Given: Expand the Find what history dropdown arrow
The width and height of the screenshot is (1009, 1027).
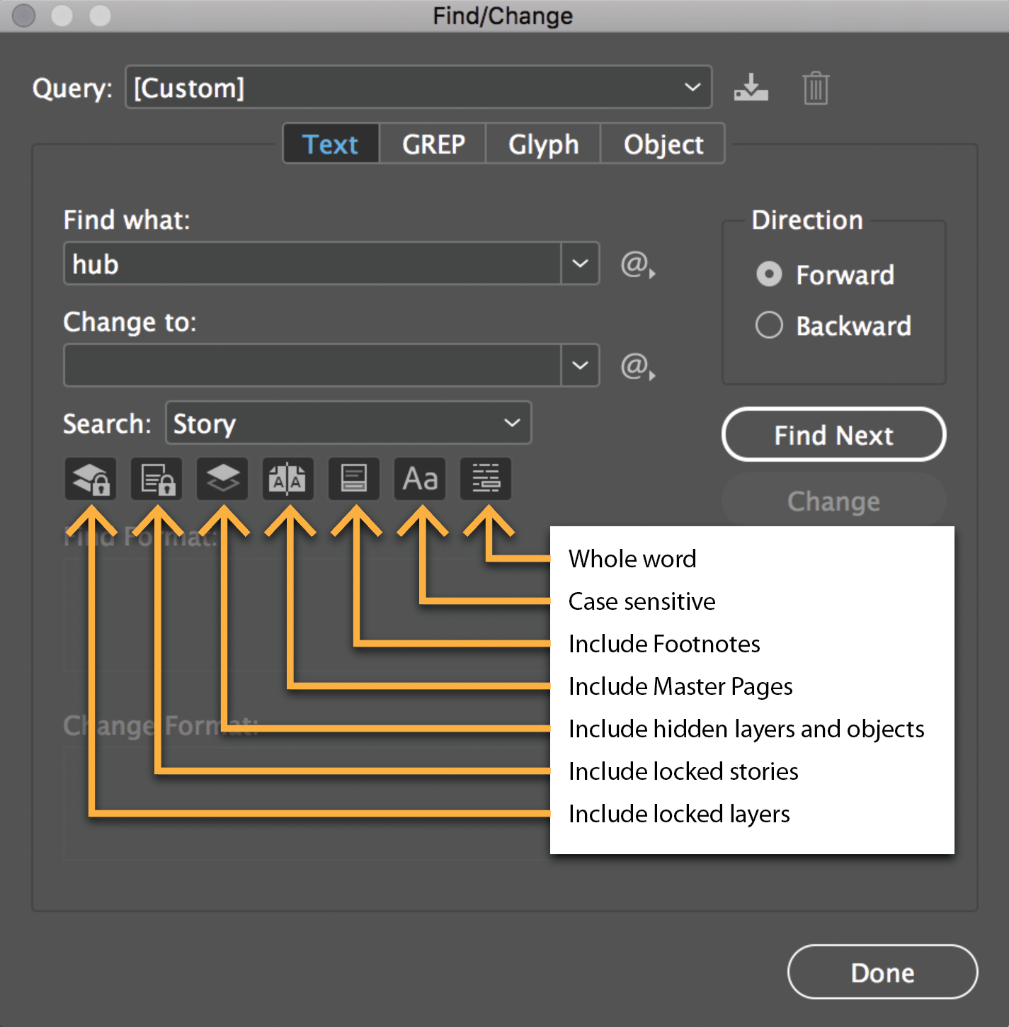Looking at the screenshot, I should [580, 263].
